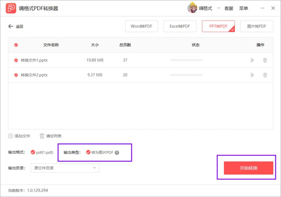Uncheck the 转换文件2.pptx checkbox

click(x=16, y=75)
